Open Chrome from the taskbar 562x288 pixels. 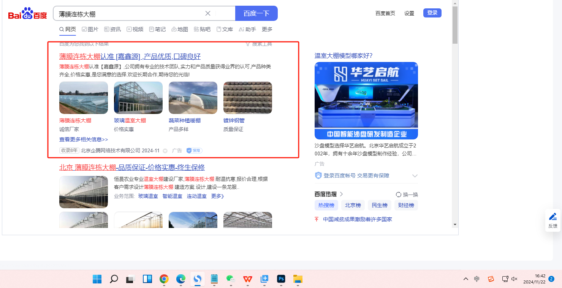(x=164, y=279)
